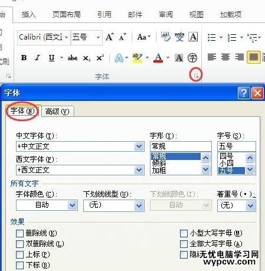265x271 pixels.
Task: Center align text
Action: [225, 57]
